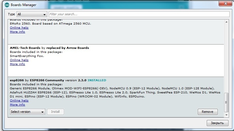Click the 'SmartEverything Fox.' board text
Image resolution: width=234 pixels, height=131 pixels.
pyautogui.click(x=27, y=56)
